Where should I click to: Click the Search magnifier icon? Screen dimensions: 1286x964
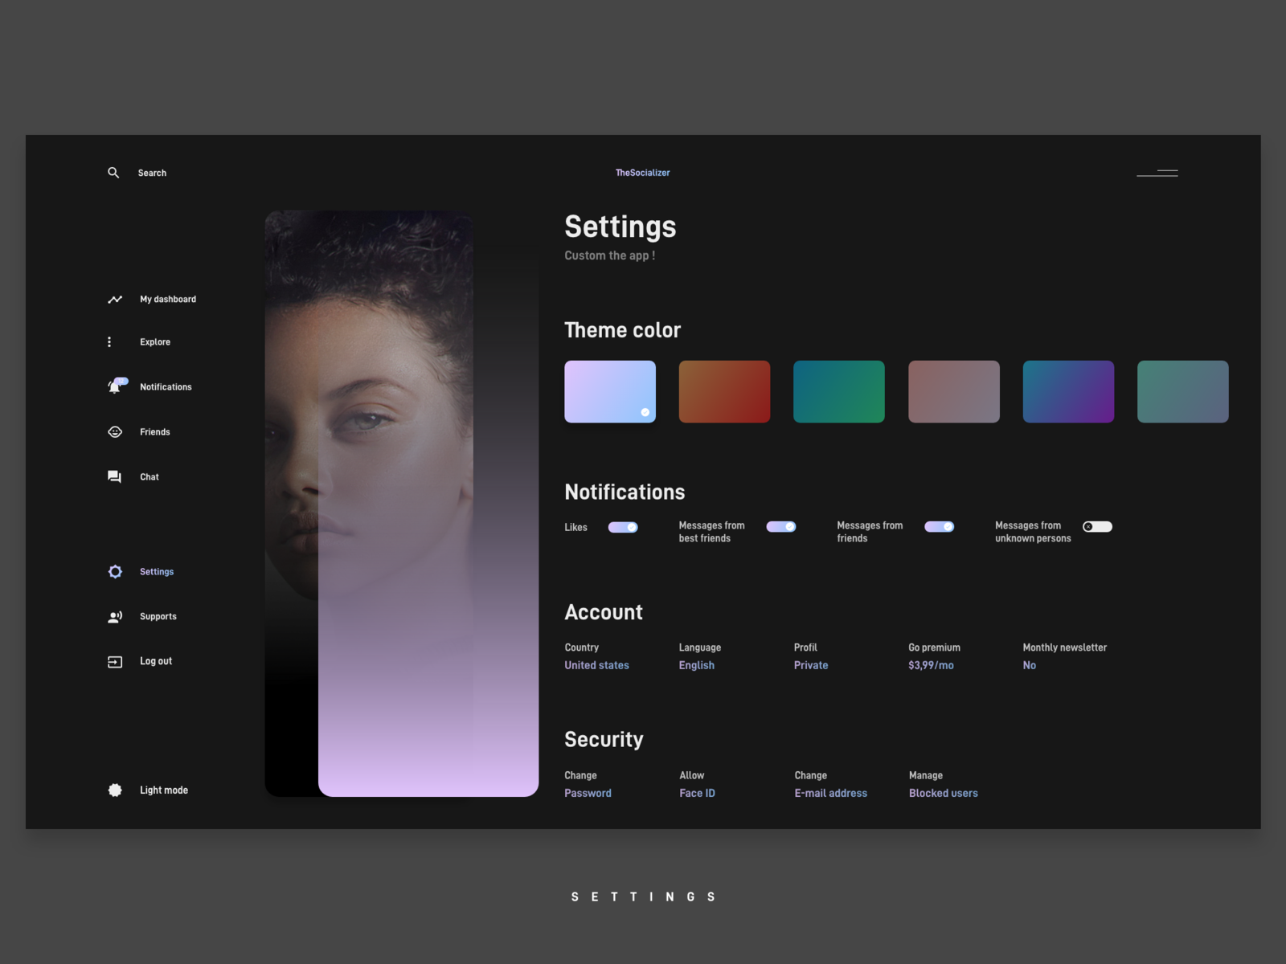tap(113, 172)
